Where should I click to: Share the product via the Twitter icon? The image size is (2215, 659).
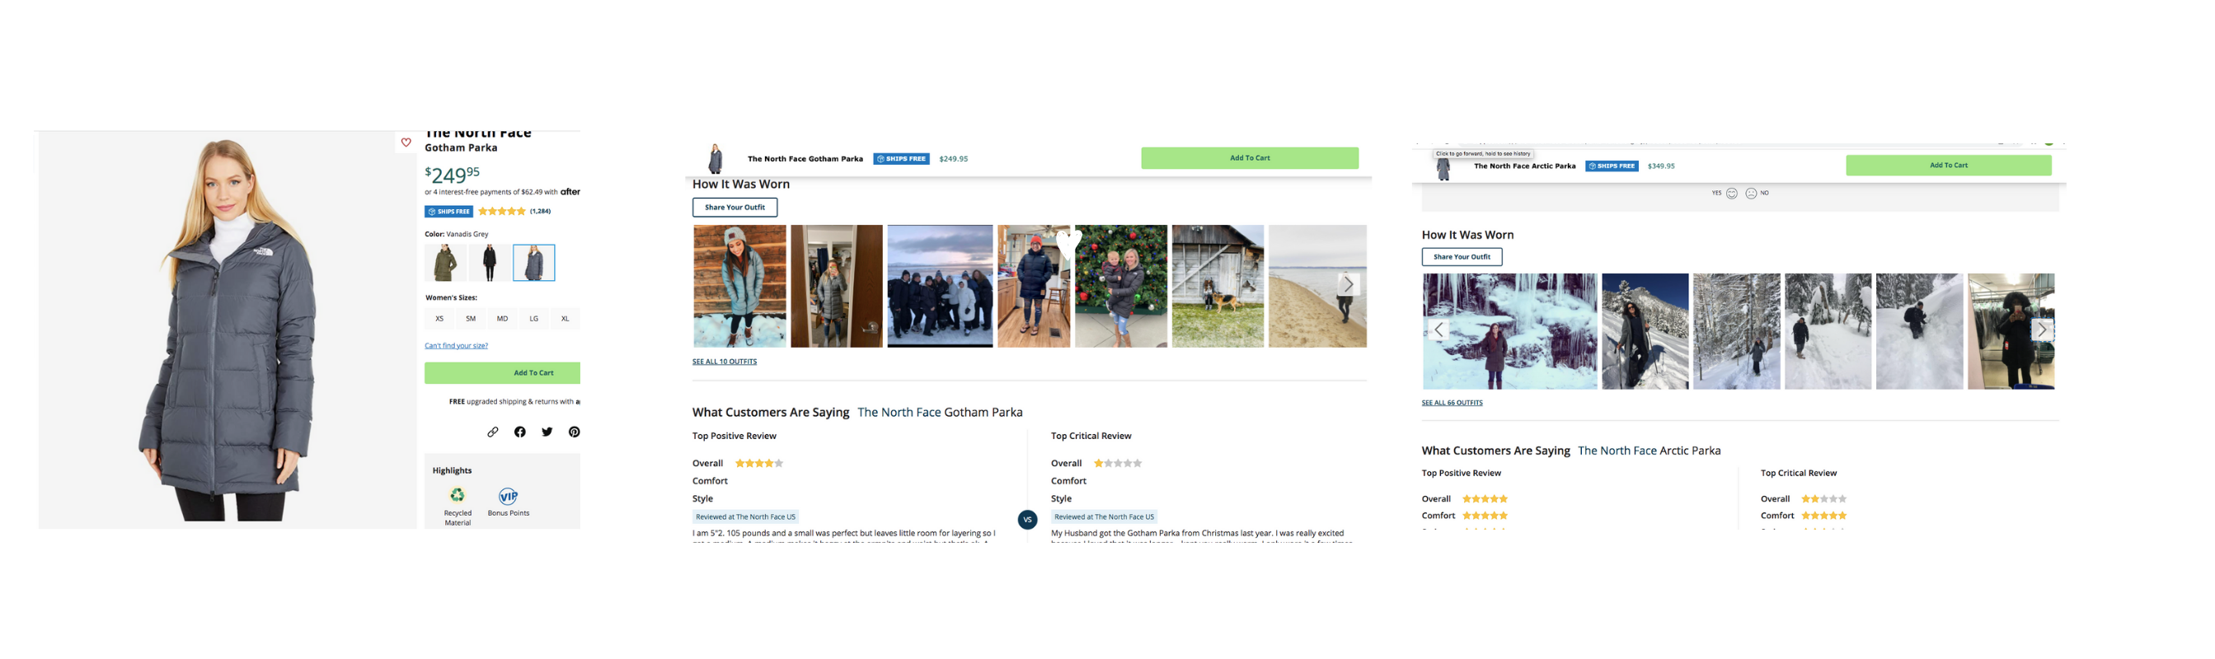click(547, 432)
